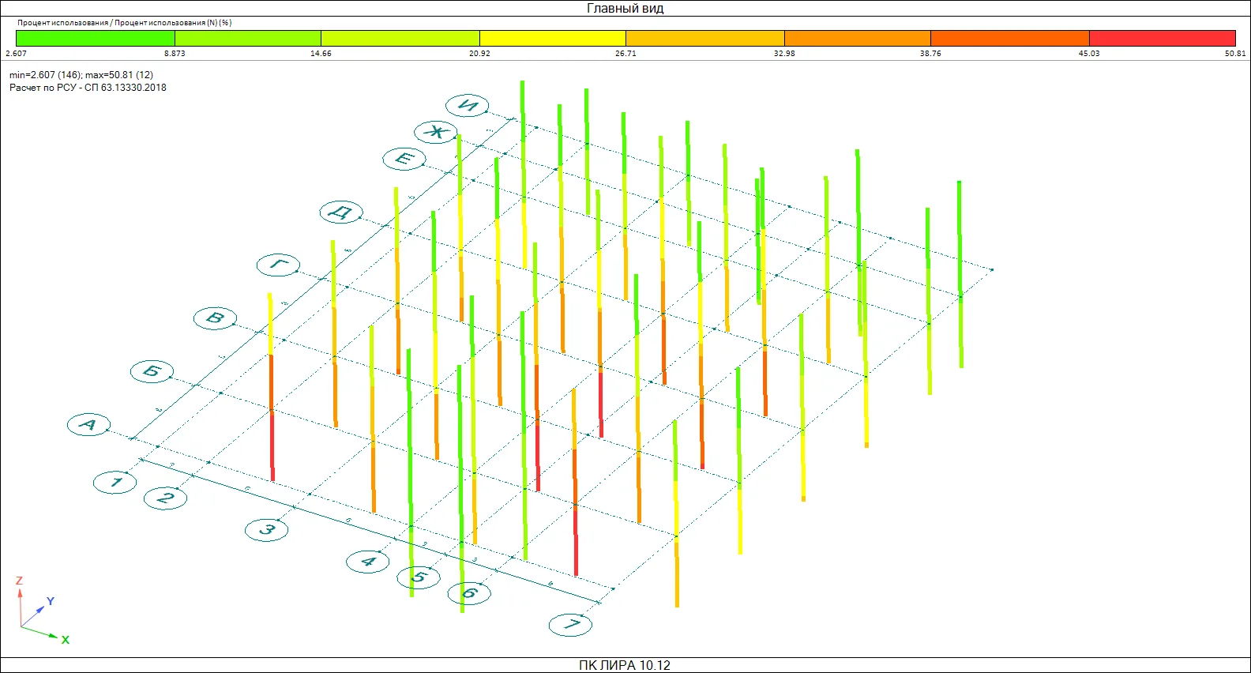This screenshot has width=1251, height=673.
Task: Click the min/max value text line
Action: (x=81, y=75)
